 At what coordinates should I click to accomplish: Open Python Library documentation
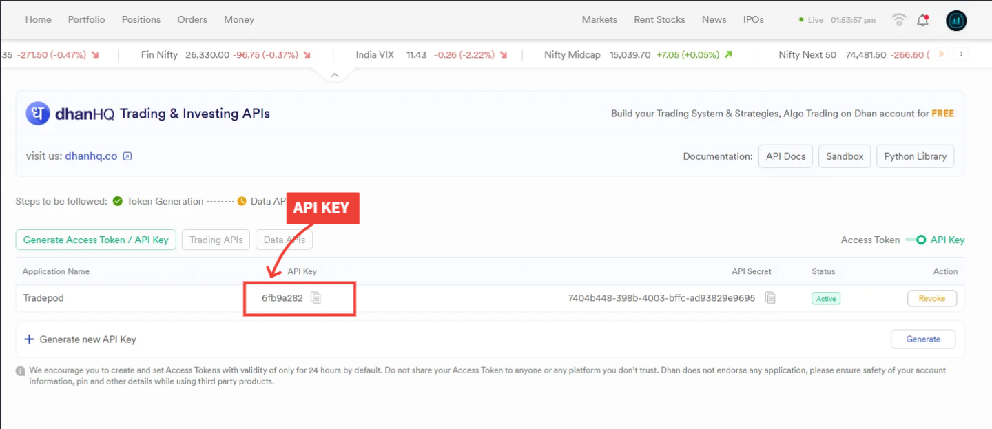[x=915, y=156]
